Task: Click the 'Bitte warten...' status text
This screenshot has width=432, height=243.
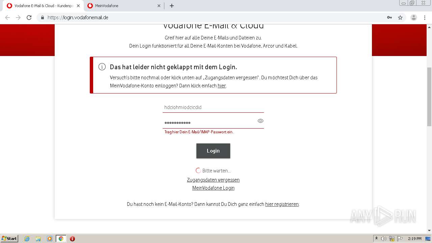Action: pos(216,171)
